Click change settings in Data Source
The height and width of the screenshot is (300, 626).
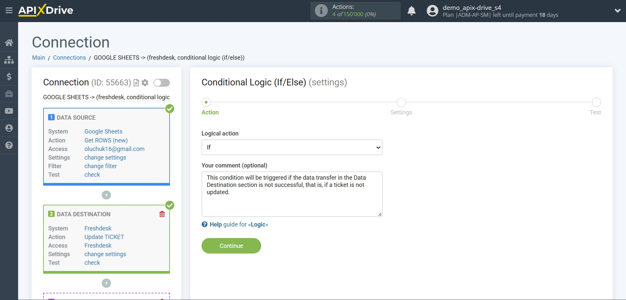105,158
